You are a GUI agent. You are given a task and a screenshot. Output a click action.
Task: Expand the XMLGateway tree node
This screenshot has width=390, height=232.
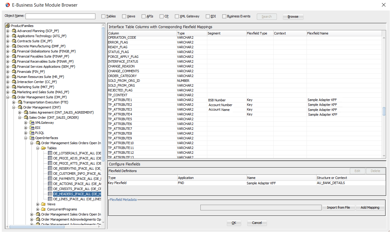coord(26,123)
